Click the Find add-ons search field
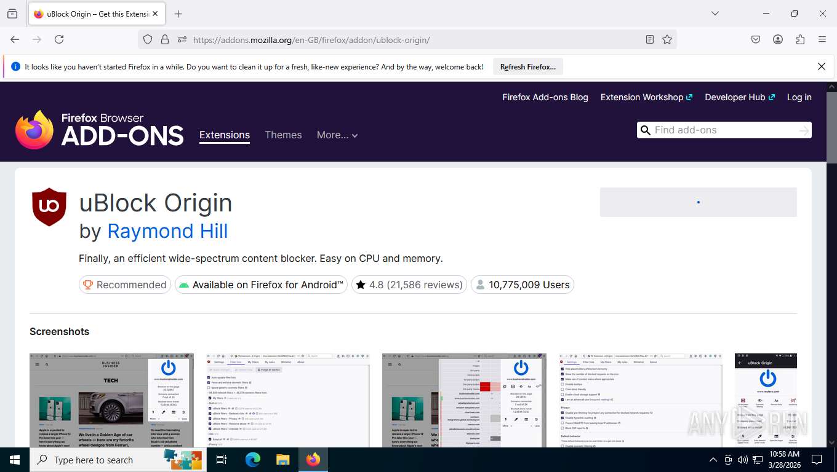 (x=724, y=130)
